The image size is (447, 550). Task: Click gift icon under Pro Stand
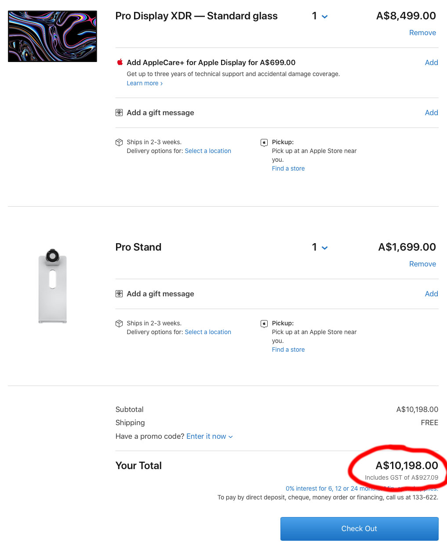[119, 294]
